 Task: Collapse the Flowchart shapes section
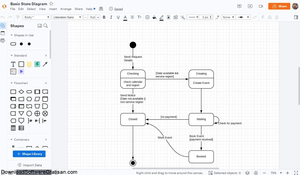11,83
